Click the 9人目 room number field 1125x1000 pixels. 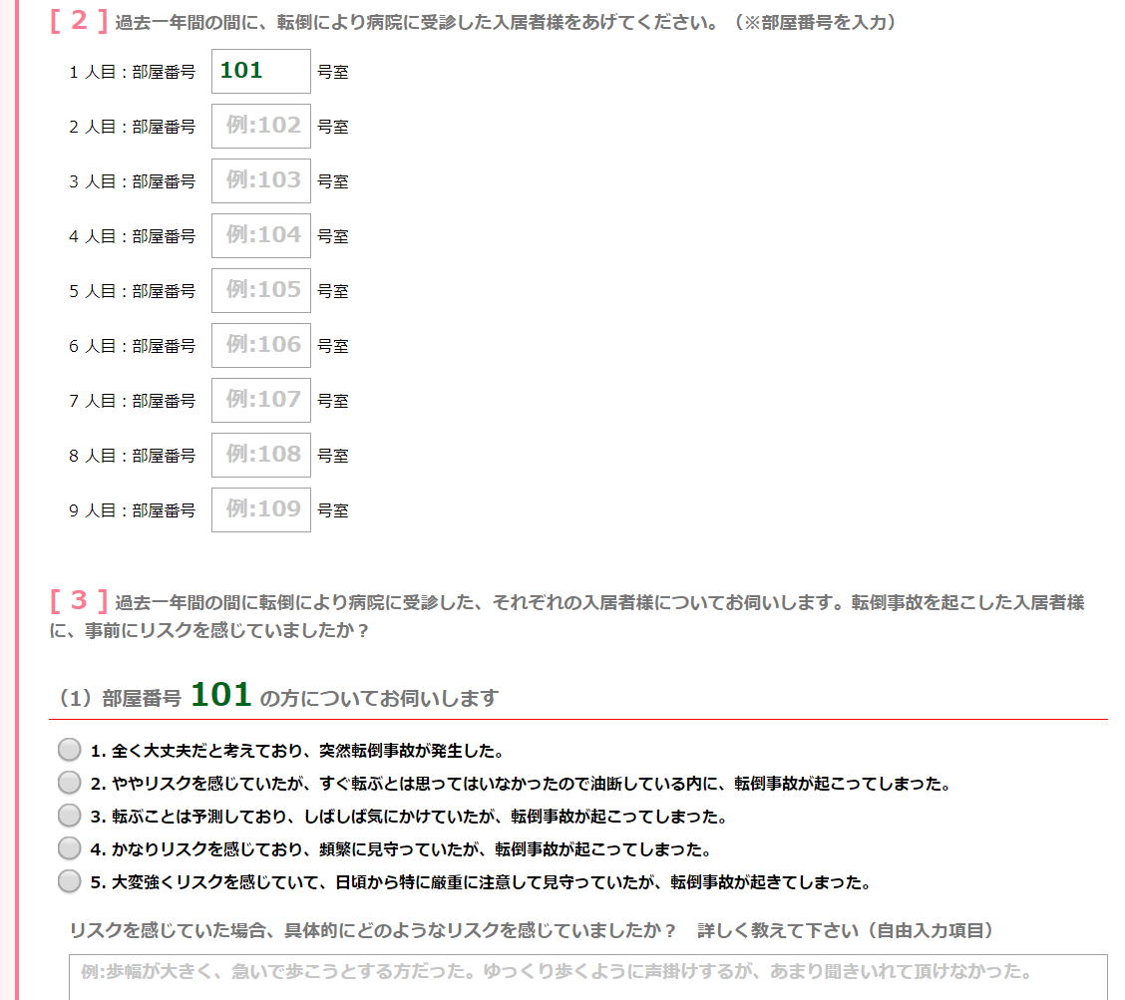pos(260,509)
